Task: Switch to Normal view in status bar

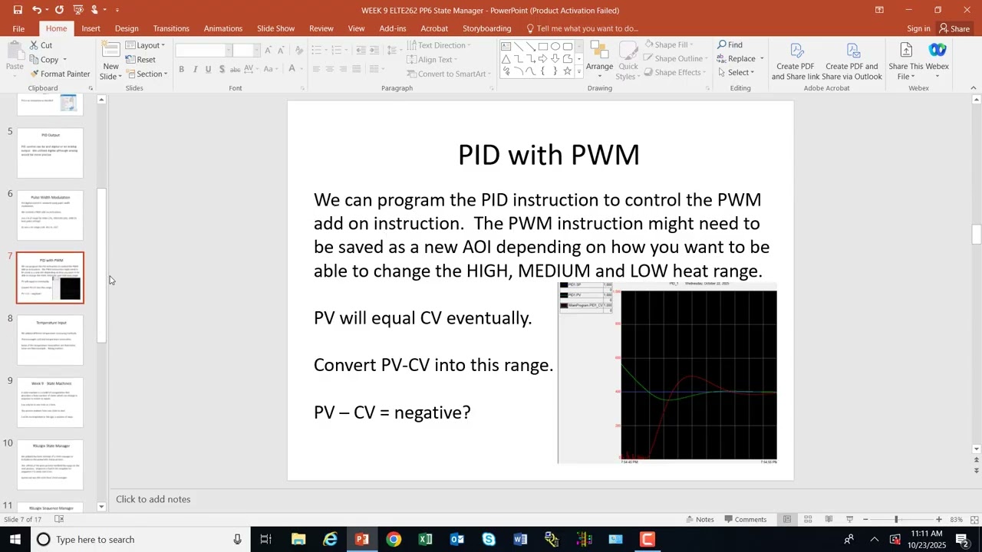Action: click(787, 520)
